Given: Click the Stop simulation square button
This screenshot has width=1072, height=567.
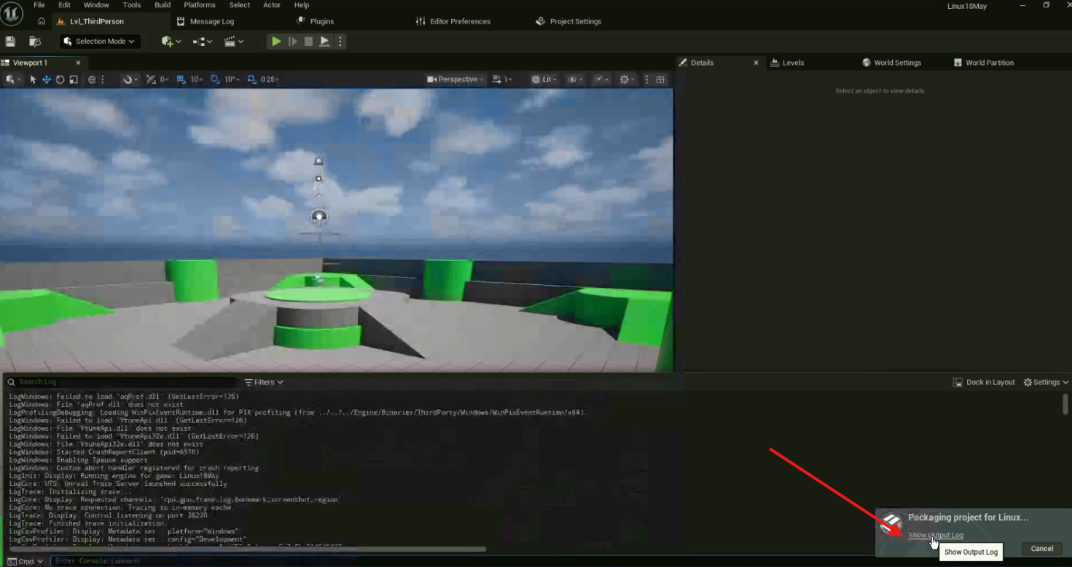Looking at the screenshot, I should pos(308,42).
